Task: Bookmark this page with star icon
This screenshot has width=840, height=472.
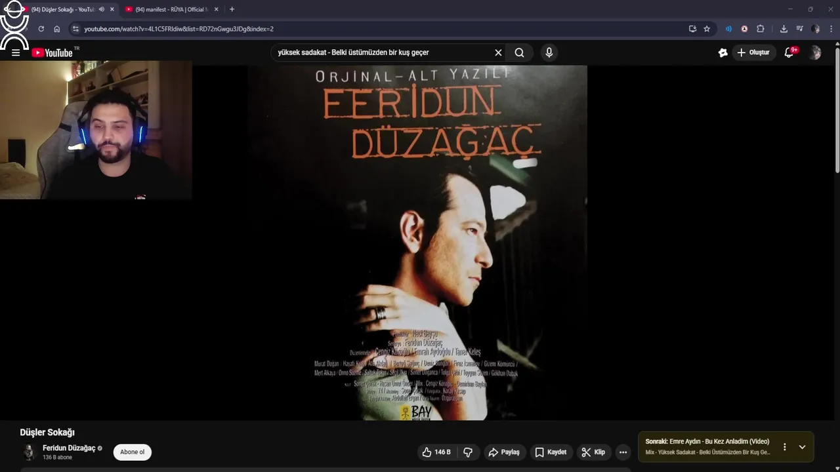Action: point(707,29)
